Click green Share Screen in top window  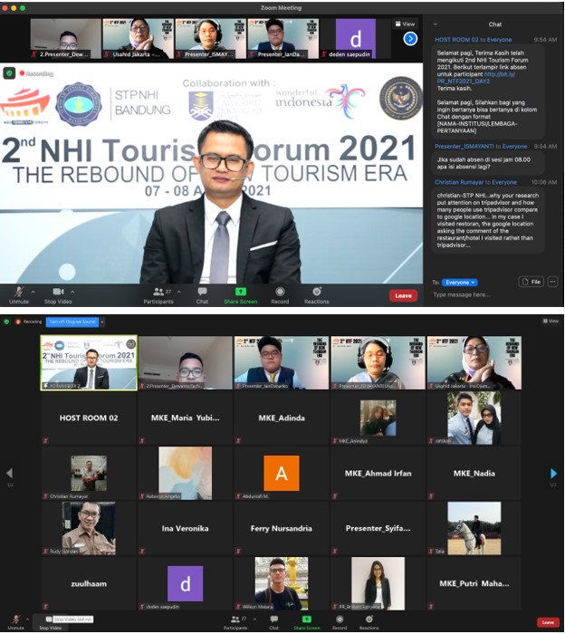point(241,295)
